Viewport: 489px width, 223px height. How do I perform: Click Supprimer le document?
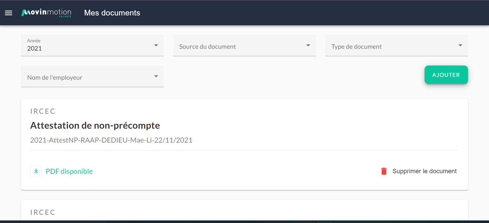tap(424, 171)
